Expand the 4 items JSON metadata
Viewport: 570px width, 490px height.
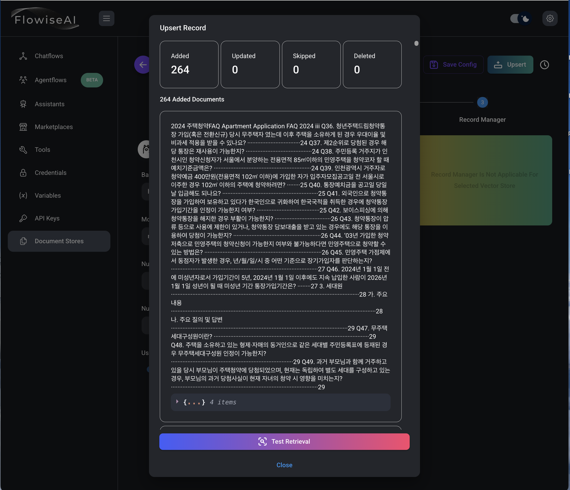[177, 402]
